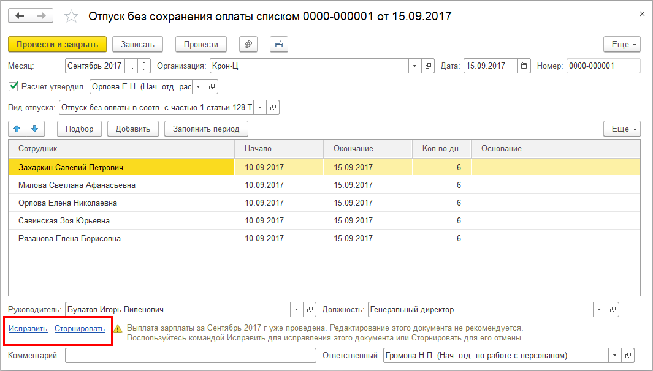Click the Дата field 15.09.2017
The height and width of the screenshot is (371, 653).
pyautogui.click(x=491, y=66)
